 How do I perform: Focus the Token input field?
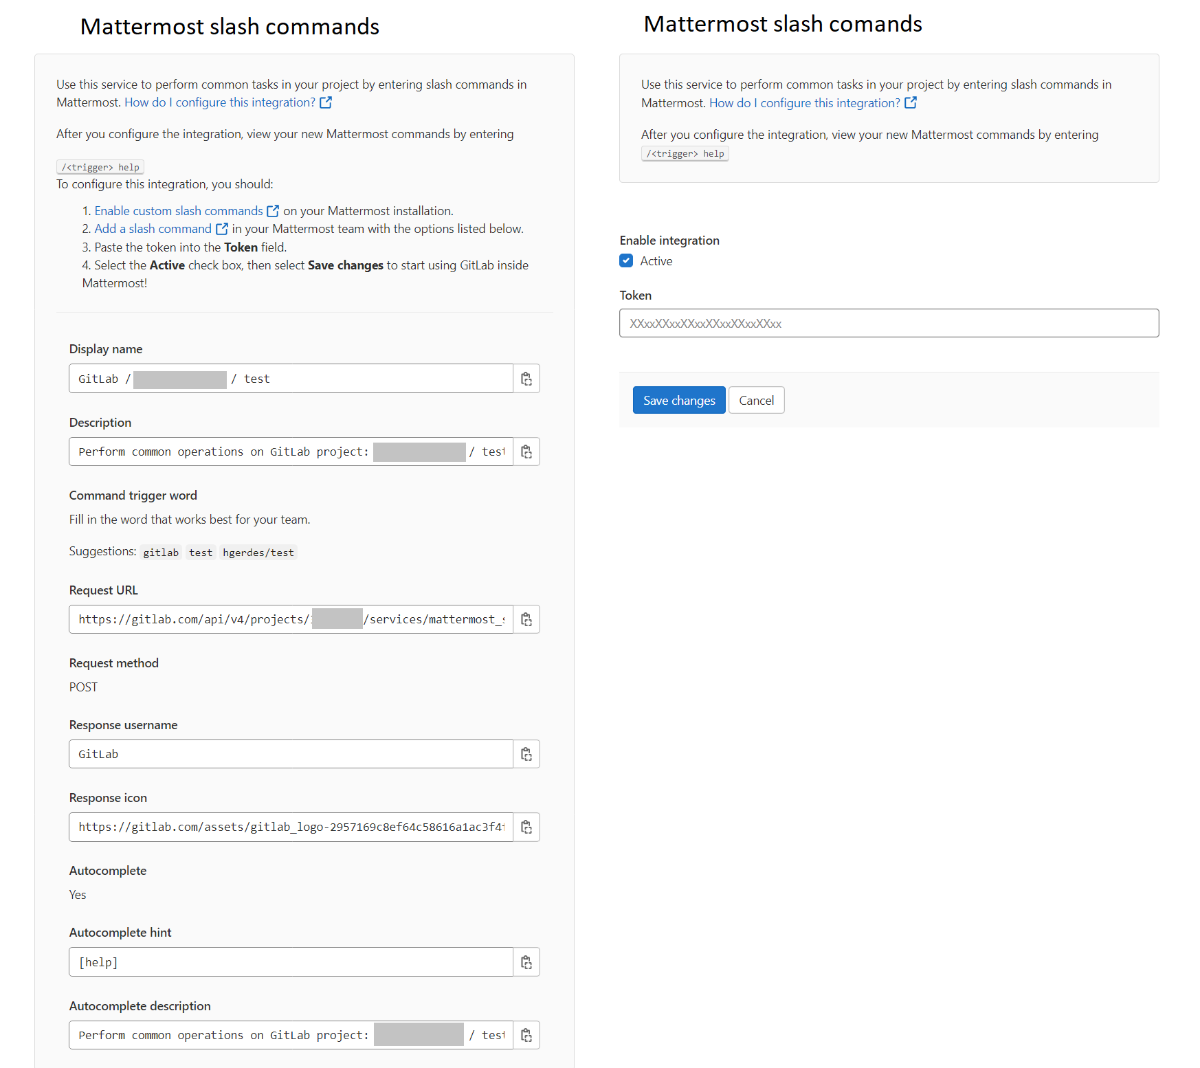[x=889, y=323]
